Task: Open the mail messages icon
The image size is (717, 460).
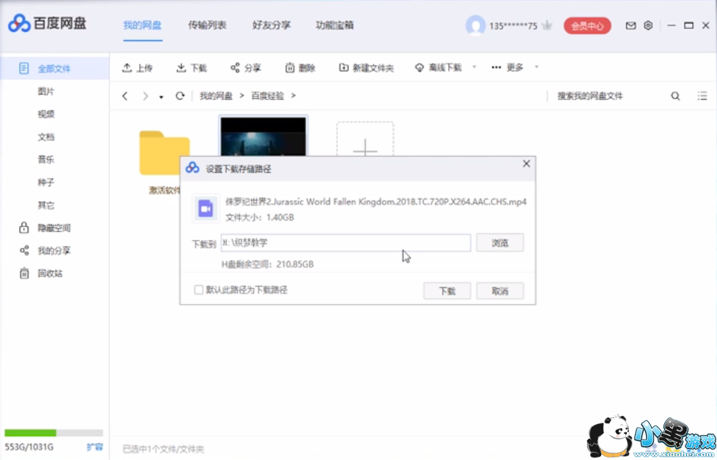Action: click(x=630, y=26)
